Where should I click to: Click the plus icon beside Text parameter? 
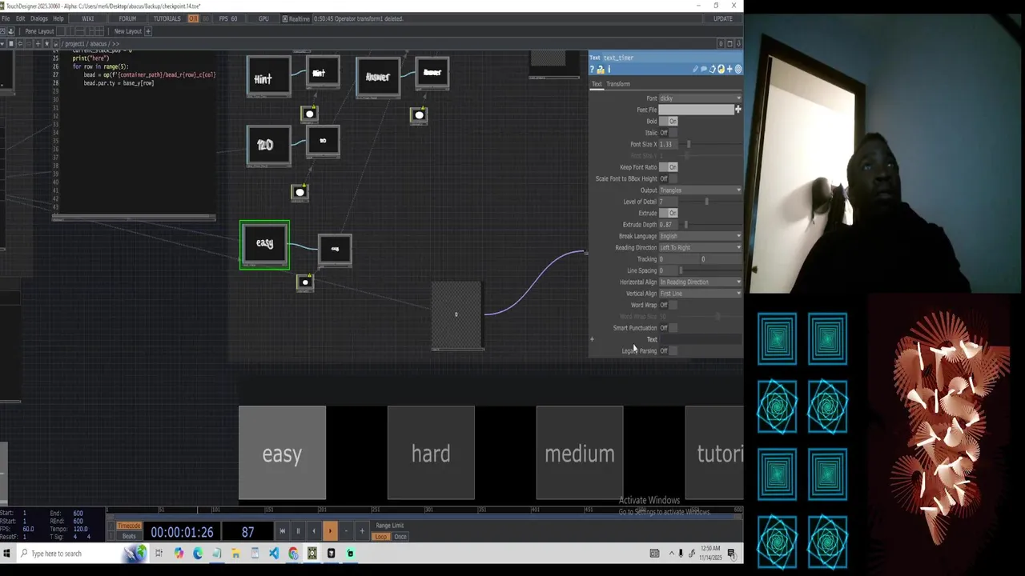(x=592, y=339)
